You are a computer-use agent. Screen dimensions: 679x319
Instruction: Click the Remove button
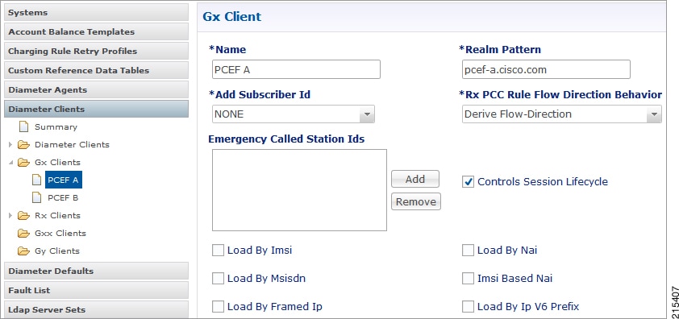click(x=416, y=201)
